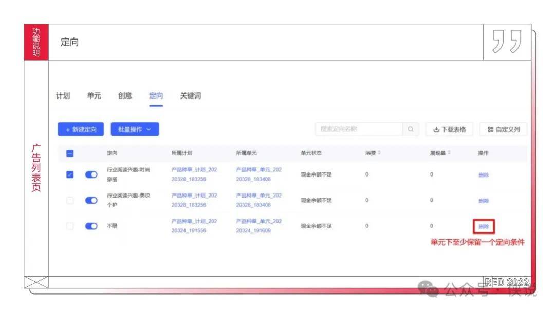
Task: Uncheck the 行业阅读兴趣-时尚穿搭 row checkbox
Action: pyautogui.click(x=70, y=174)
